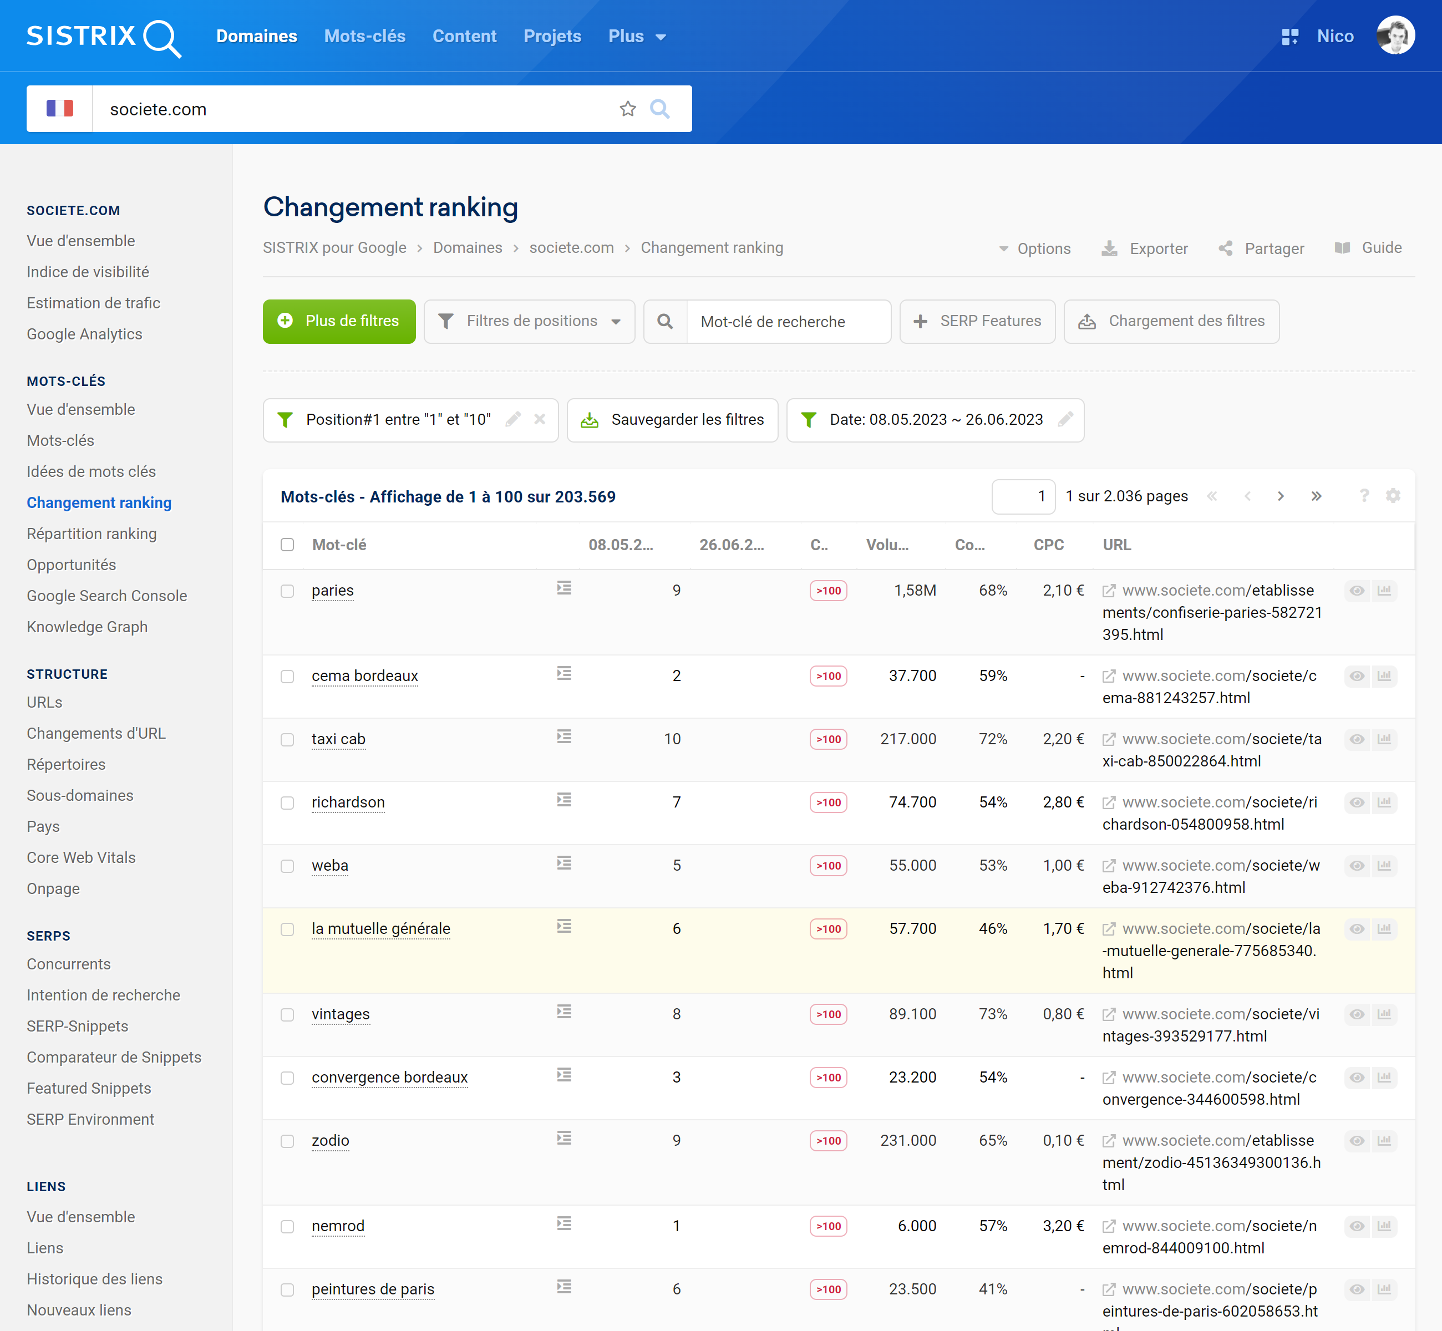Show SERP for la mutuelle générale list icon
The width and height of the screenshot is (1442, 1331).
[564, 926]
